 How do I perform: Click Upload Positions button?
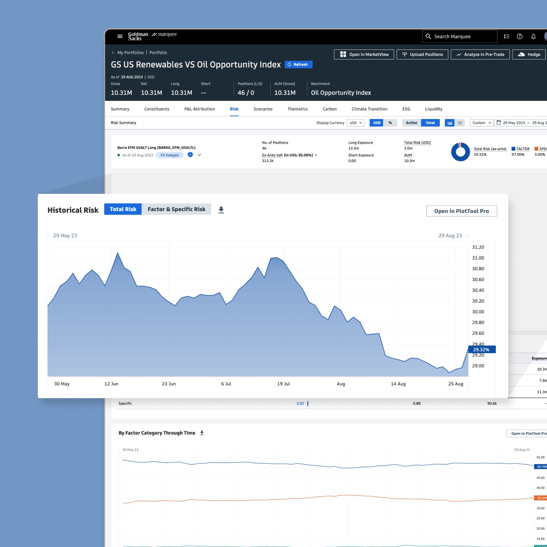[422, 54]
